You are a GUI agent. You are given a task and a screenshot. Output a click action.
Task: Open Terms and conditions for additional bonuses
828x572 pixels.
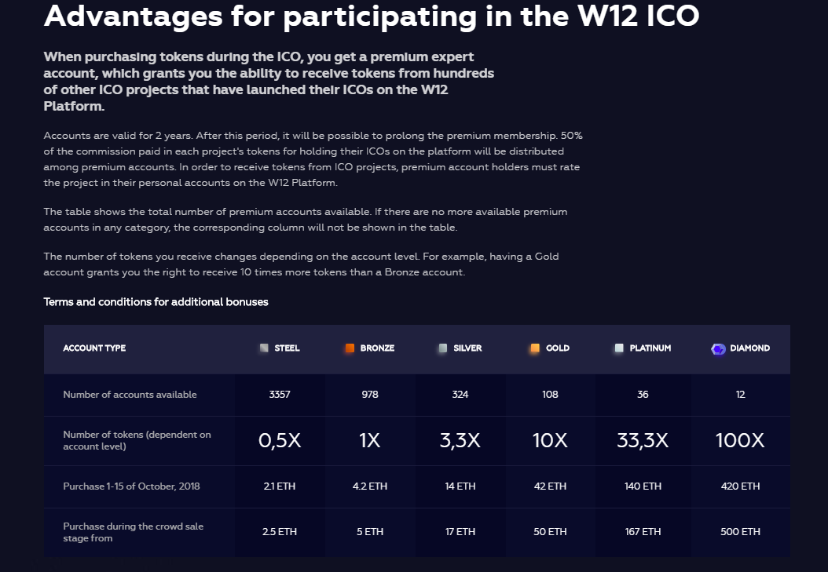click(156, 302)
